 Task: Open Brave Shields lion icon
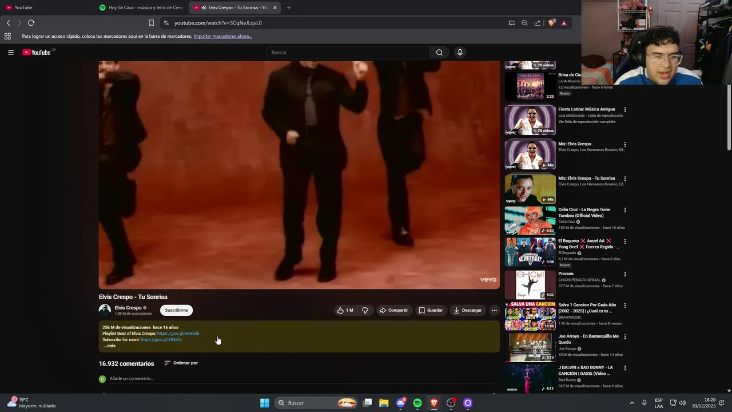551,23
